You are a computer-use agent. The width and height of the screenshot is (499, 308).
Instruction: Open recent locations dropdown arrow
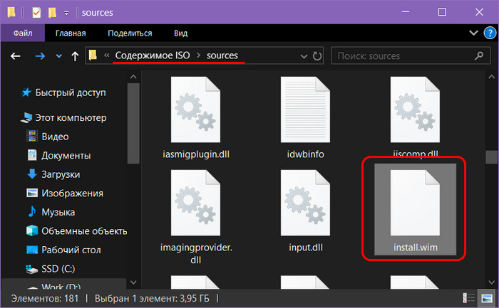(x=59, y=56)
